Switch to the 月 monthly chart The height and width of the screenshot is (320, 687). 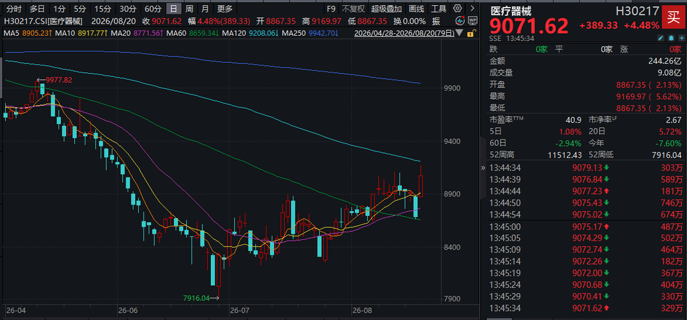point(206,8)
